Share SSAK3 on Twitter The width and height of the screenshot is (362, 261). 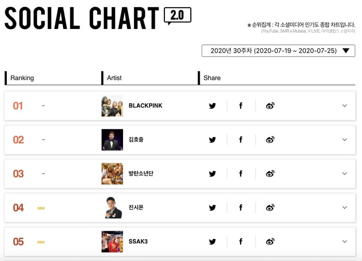(212, 241)
